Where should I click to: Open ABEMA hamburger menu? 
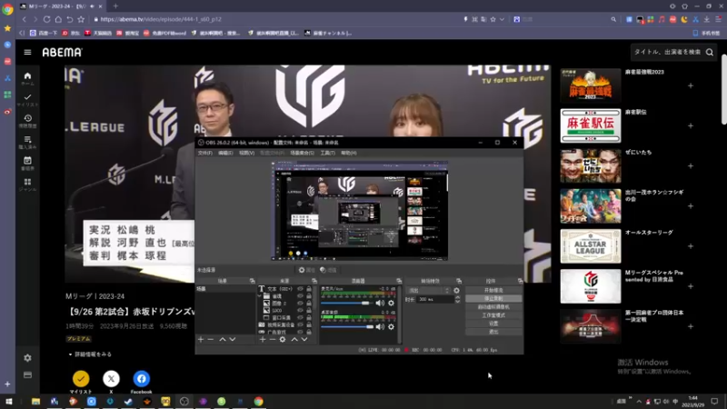tap(27, 53)
